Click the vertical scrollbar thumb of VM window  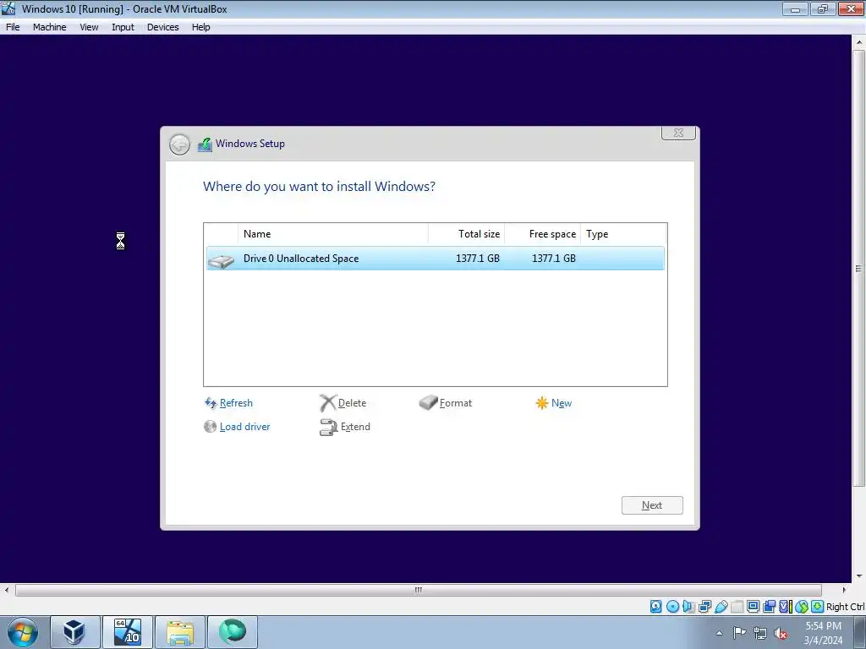pyautogui.click(x=858, y=268)
